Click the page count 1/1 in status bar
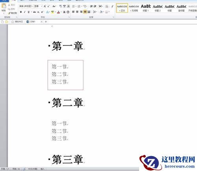 tap(5, 169)
